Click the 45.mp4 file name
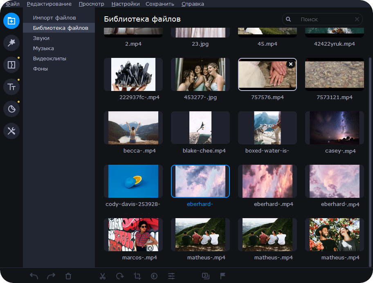This screenshot has height=283, width=373. [x=267, y=44]
